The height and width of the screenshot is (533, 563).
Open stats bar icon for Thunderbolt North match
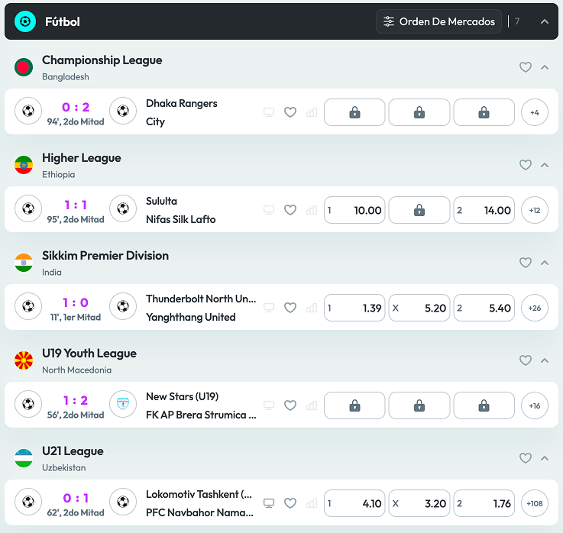click(x=312, y=308)
